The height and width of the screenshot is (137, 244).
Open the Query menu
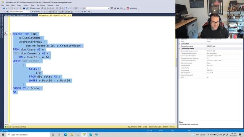[19, 5]
